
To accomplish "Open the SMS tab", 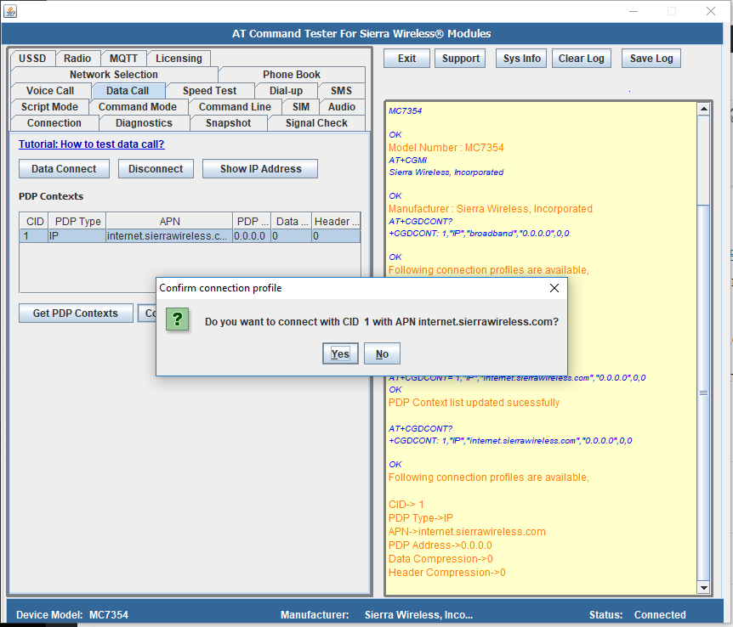I will pos(341,91).
